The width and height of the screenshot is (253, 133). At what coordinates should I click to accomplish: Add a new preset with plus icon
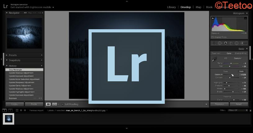[x=42, y=55]
